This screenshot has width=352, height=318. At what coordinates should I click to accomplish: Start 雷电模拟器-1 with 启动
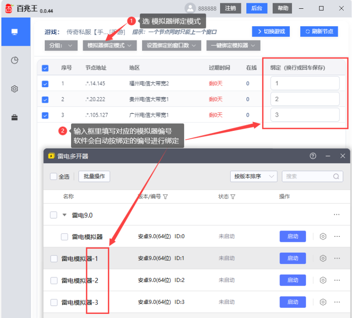(x=292, y=259)
